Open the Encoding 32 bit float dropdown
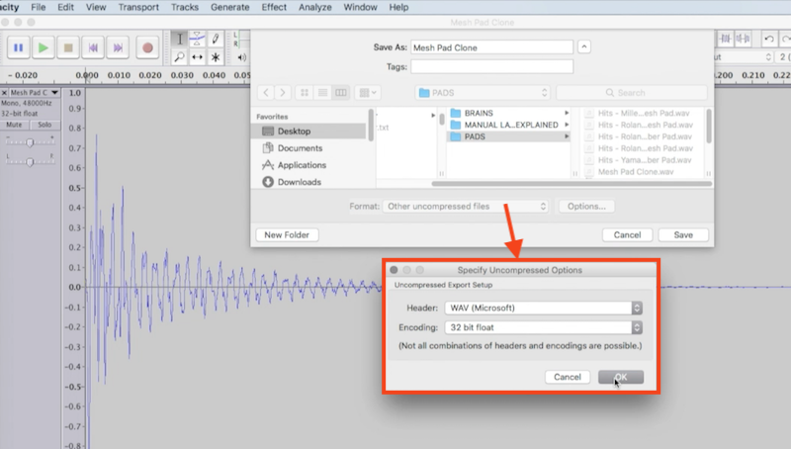The image size is (791, 449). pos(543,326)
